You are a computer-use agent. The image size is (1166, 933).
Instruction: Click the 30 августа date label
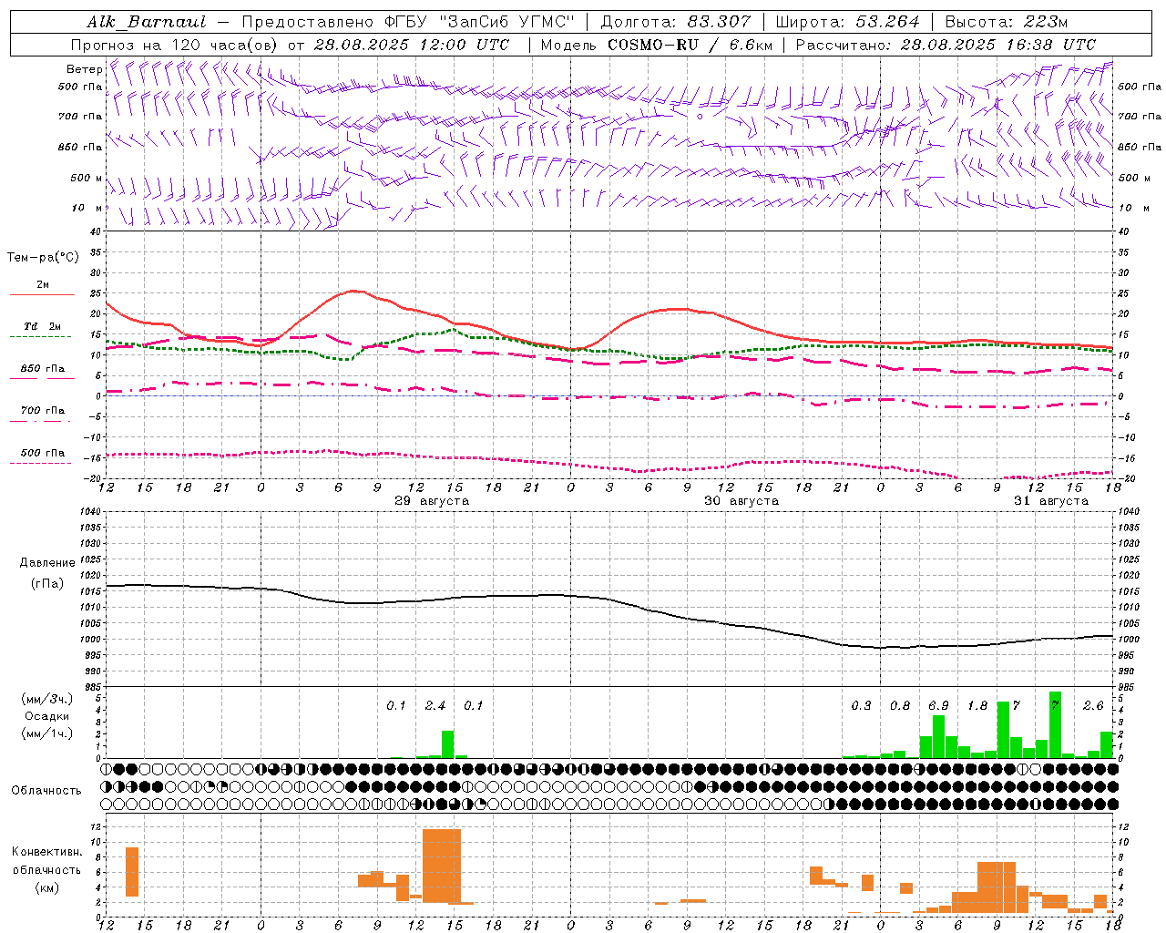tap(742, 501)
